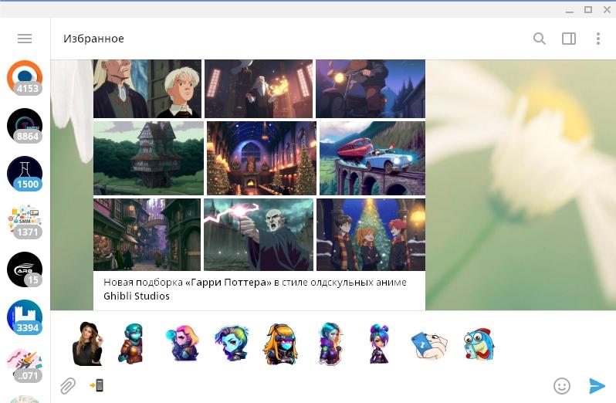
Task: Choose the woman in black hat sticker
Action: pos(86,344)
